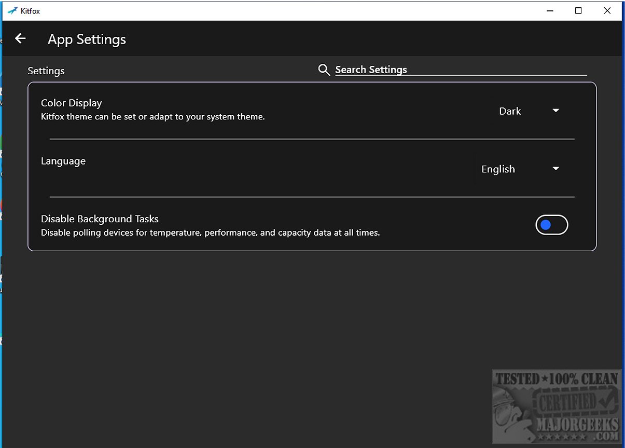625x448 pixels.
Task: Click the Kitfox theme description text
Action: [152, 117]
